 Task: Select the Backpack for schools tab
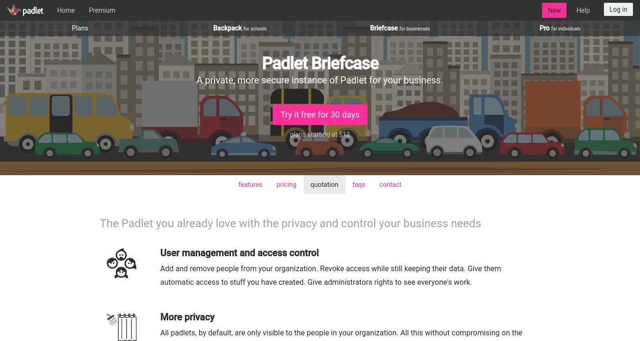tap(240, 28)
